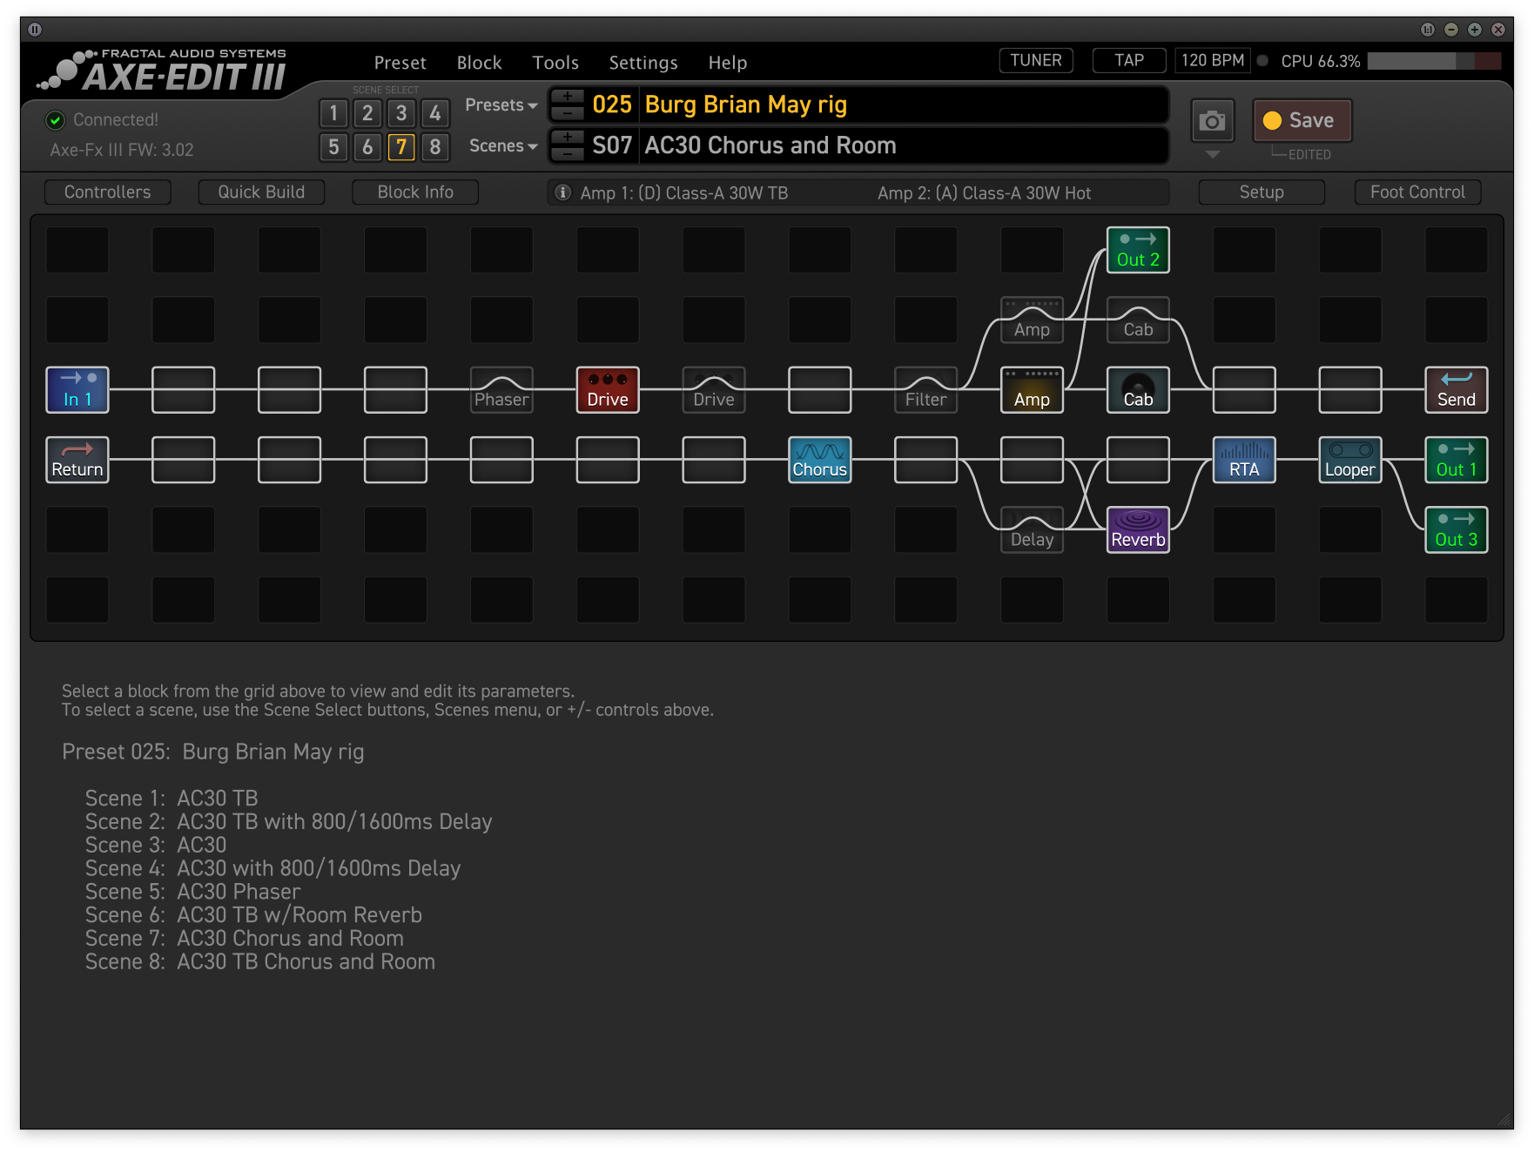
Task: Click the Save button
Action: (x=1302, y=120)
